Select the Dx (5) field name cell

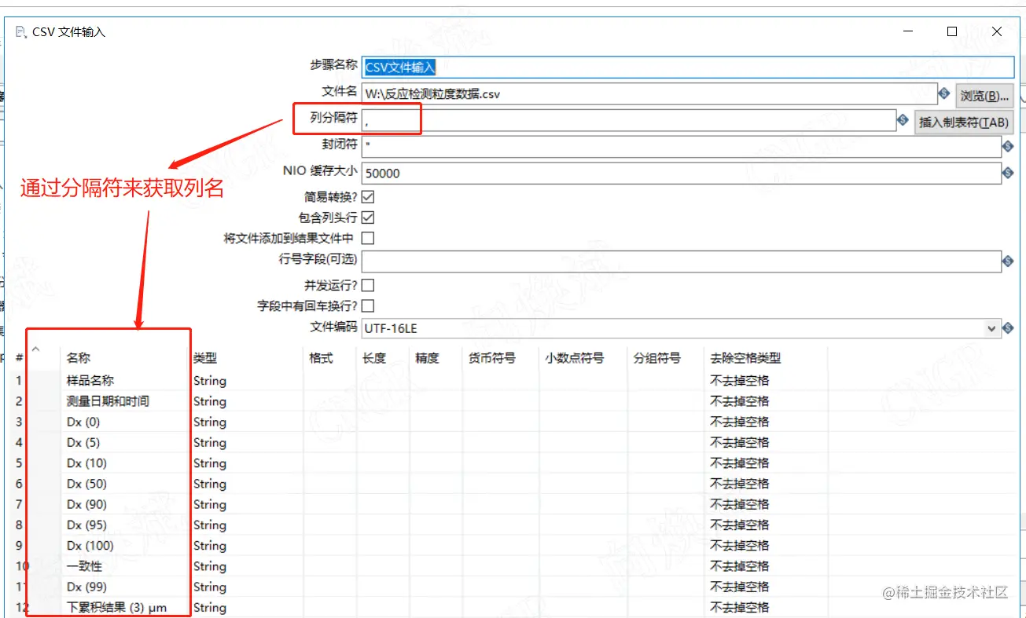click(x=126, y=443)
